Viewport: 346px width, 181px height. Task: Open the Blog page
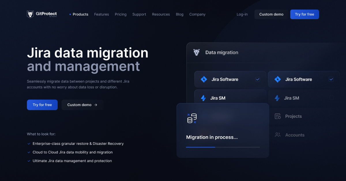pyautogui.click(x=179, y=14)
